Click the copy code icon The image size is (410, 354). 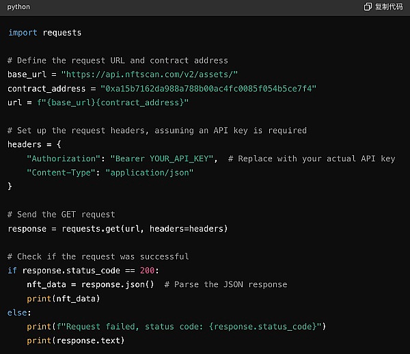click(368, 7)
